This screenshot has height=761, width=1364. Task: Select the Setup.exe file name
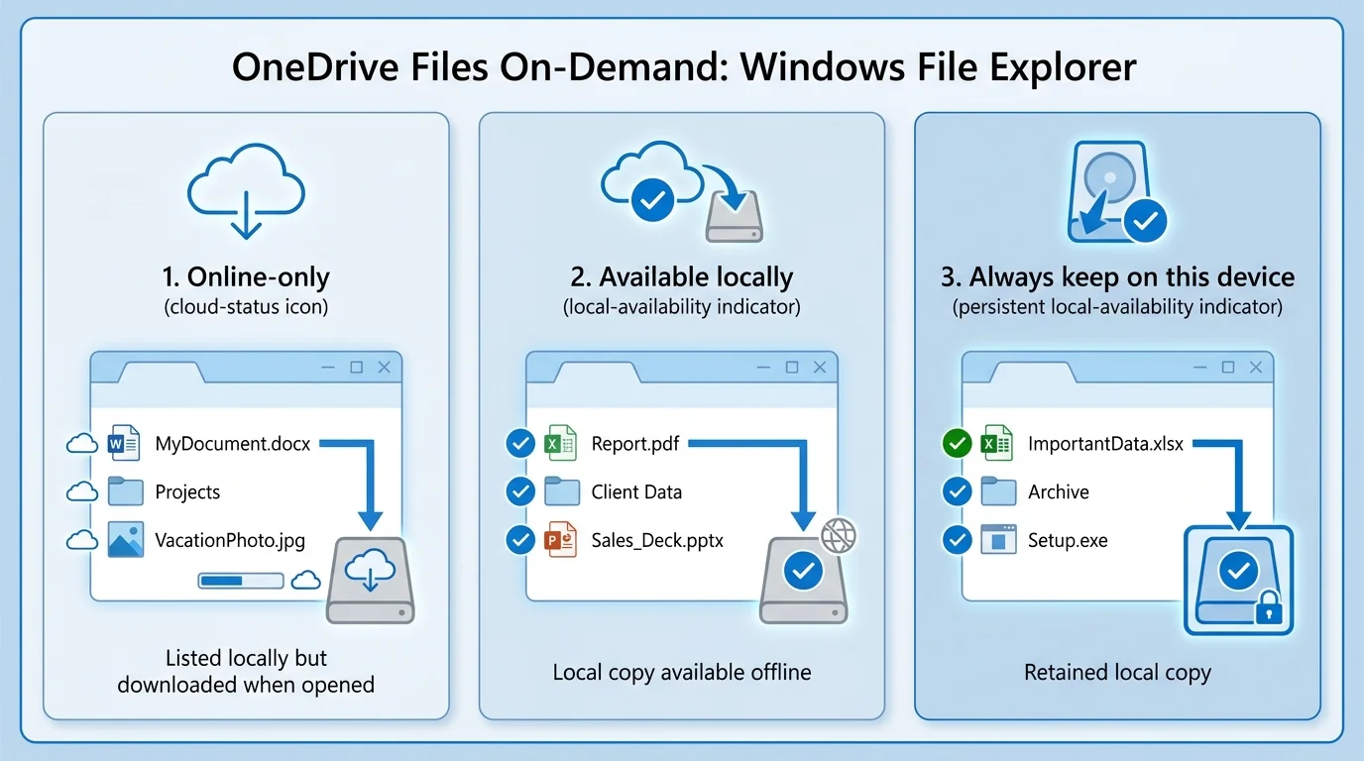click(x=1068, y=541)
